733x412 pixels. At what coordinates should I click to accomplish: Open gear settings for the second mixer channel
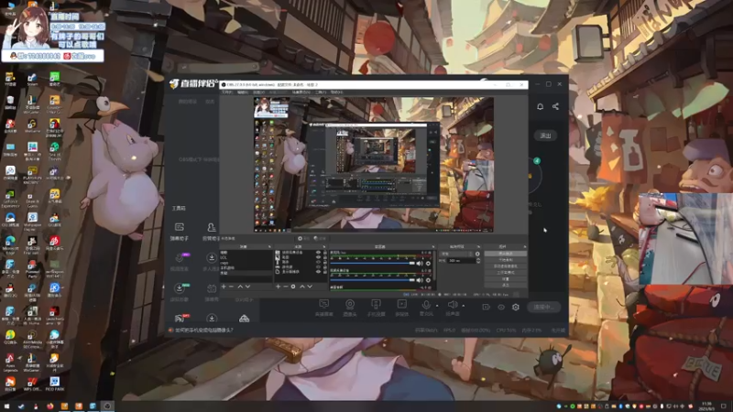pyautogui.click(x=428, y=280)
